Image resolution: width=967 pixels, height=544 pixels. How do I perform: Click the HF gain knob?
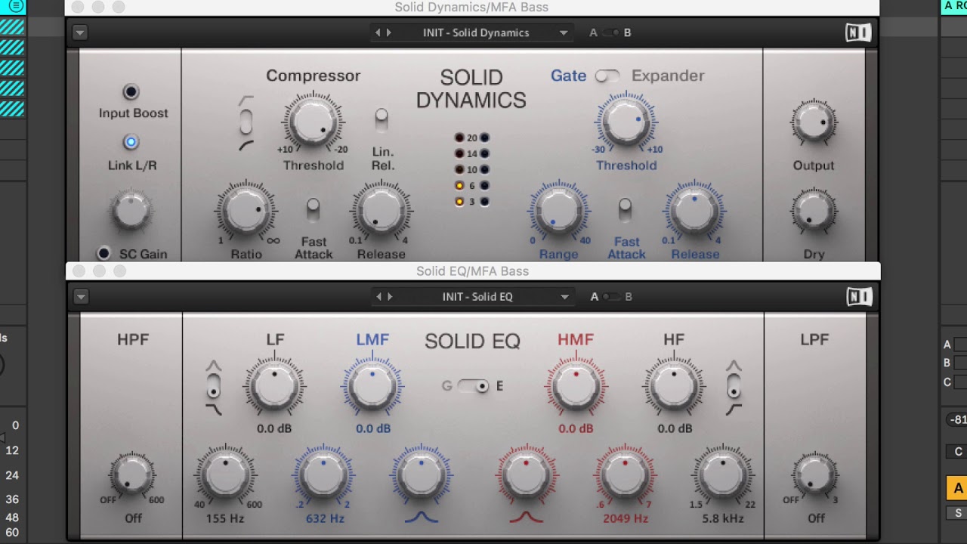tap(674, 386)
